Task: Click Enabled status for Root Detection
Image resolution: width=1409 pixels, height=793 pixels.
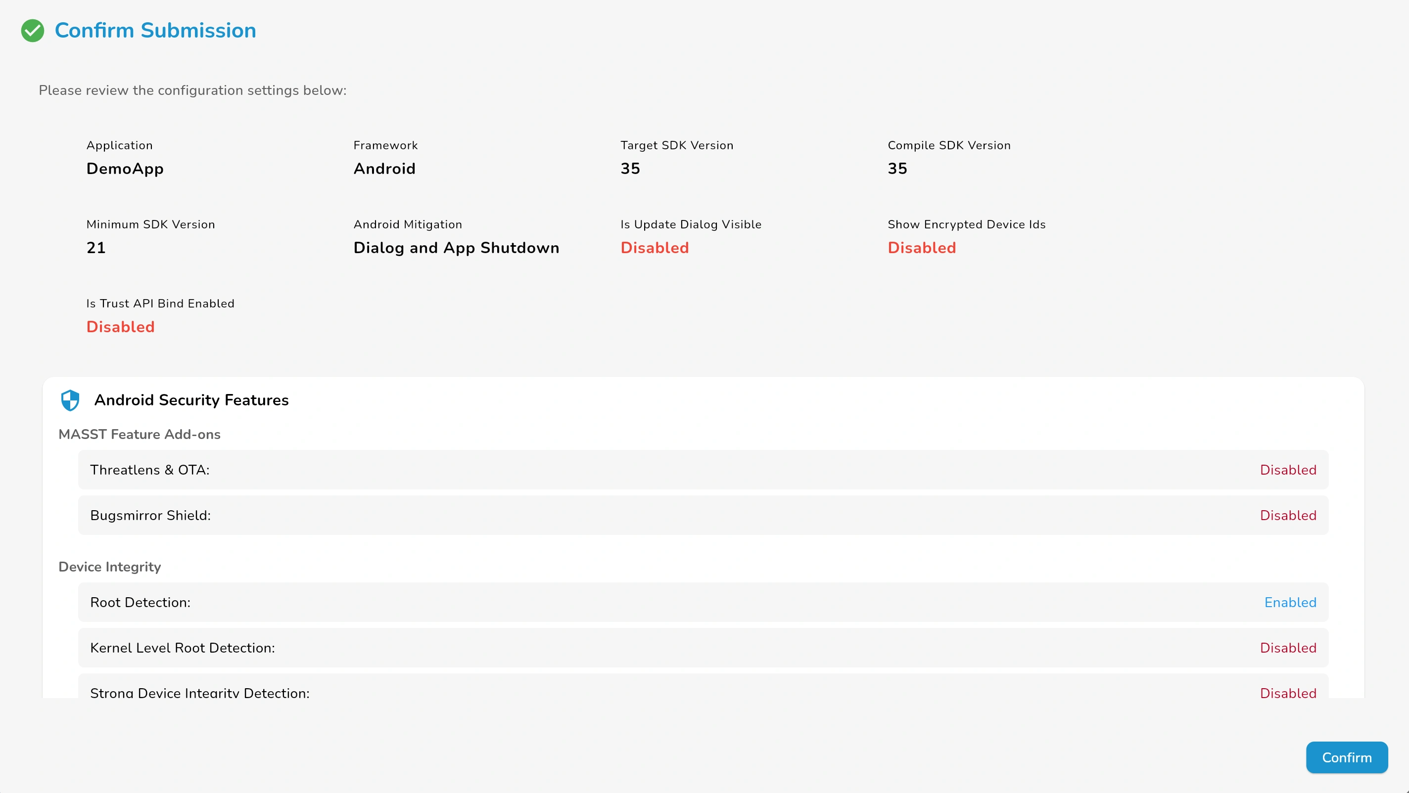Action: click(1290, 602)
